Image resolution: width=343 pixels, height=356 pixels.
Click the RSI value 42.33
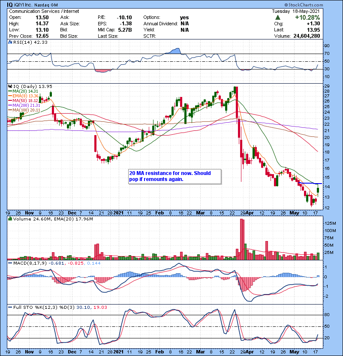(x=41, y=42)
